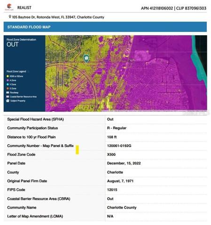Click the CoreLogic logo beside REALIST

[9, 7]
